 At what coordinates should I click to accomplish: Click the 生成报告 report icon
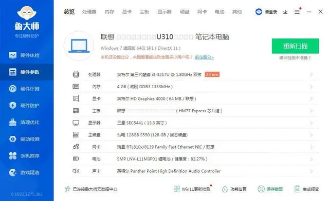click(x=297, y=189)
